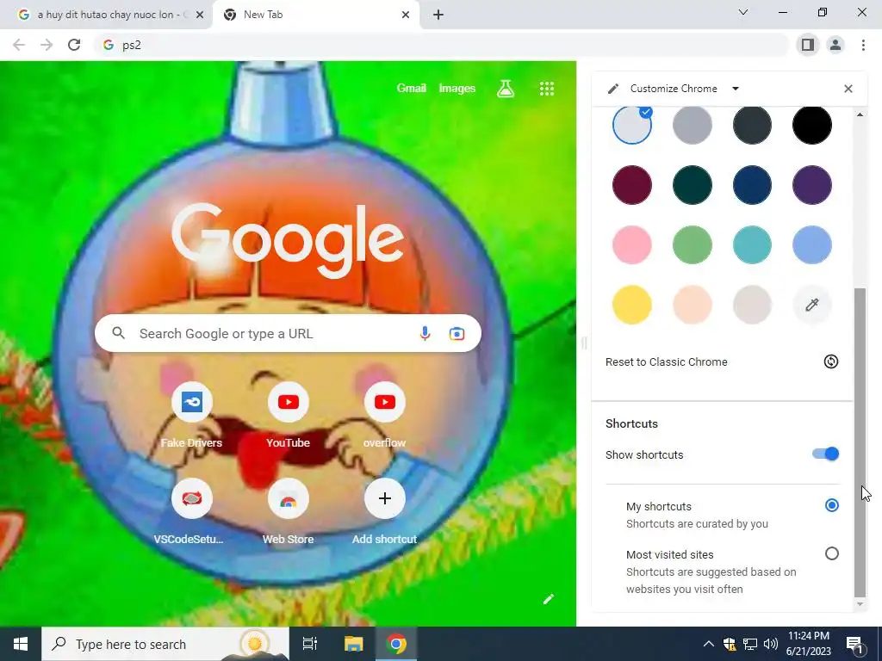Open Task View on the taskbar
This screenshot has height=661, width=882.
[x=310, y=644]
